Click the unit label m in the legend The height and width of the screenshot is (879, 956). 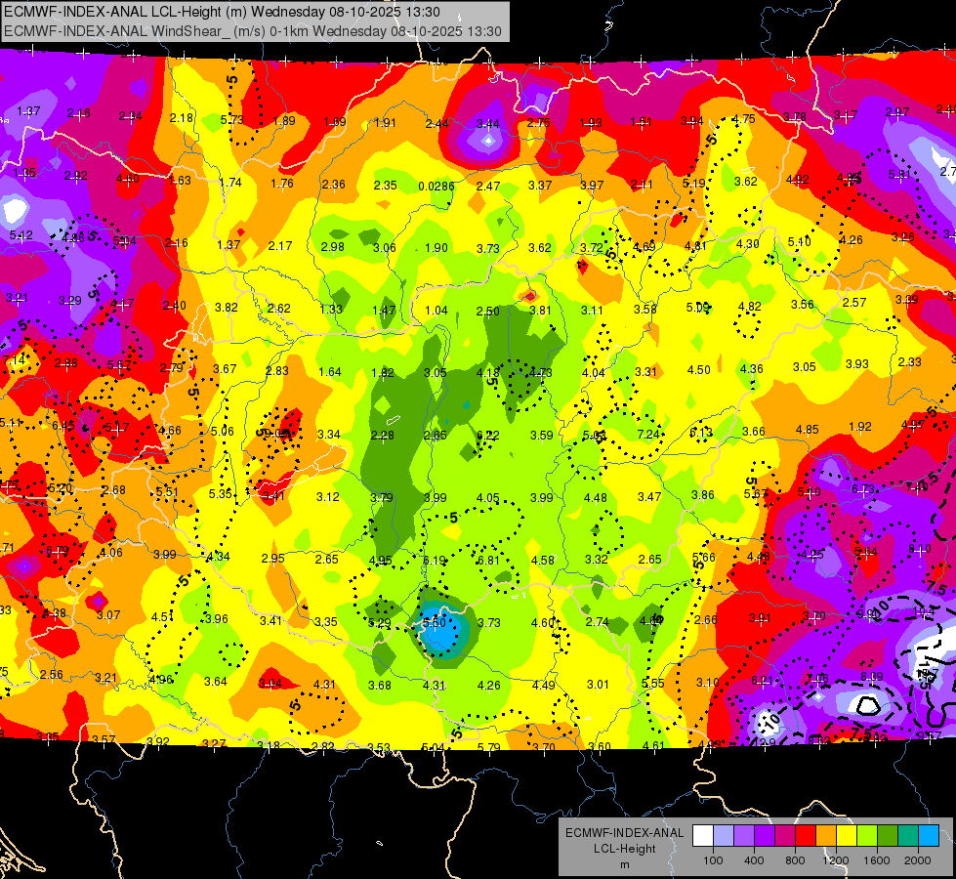pyautogui.click(x=624, y=865)
